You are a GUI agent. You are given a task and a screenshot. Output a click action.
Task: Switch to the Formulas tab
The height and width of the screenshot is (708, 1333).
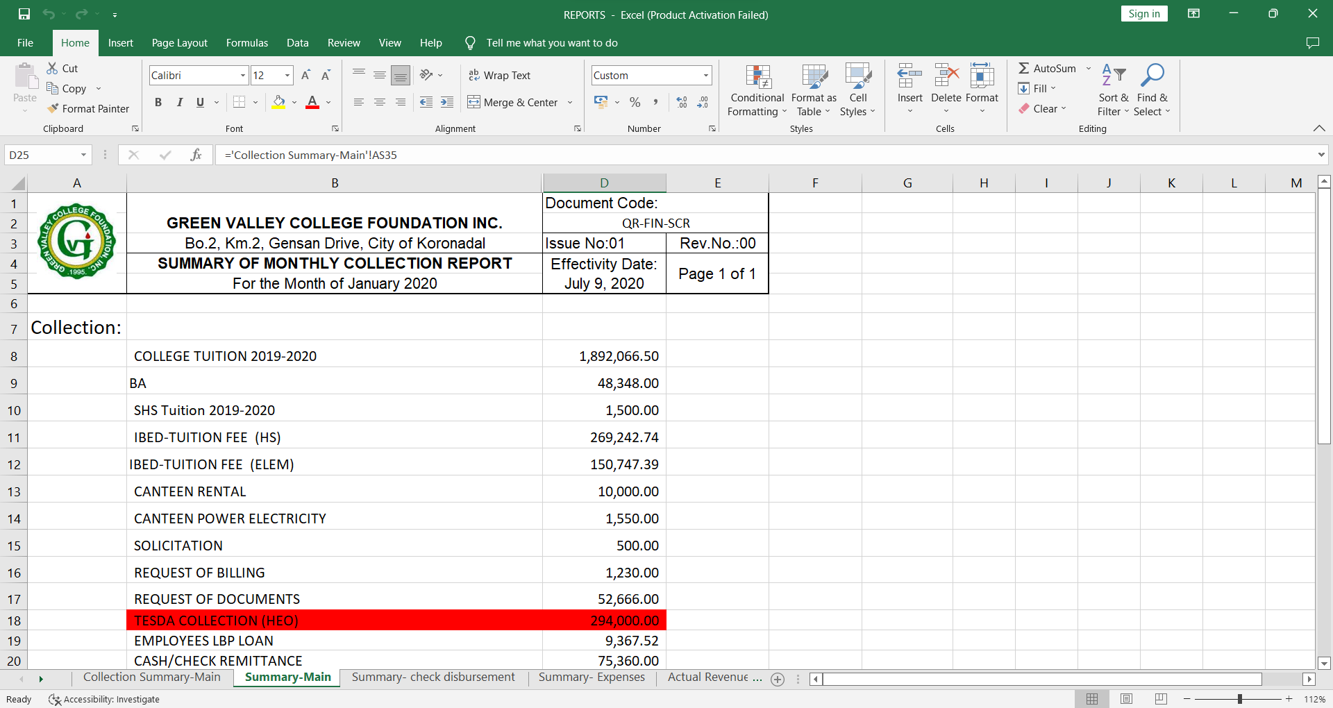tap(247, 43)
